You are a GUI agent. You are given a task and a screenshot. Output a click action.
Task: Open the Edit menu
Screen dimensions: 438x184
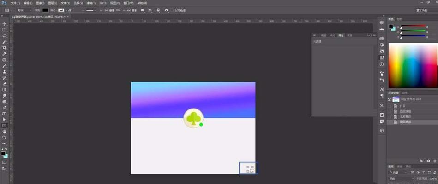pyautogui.click(x=28, y=3)
